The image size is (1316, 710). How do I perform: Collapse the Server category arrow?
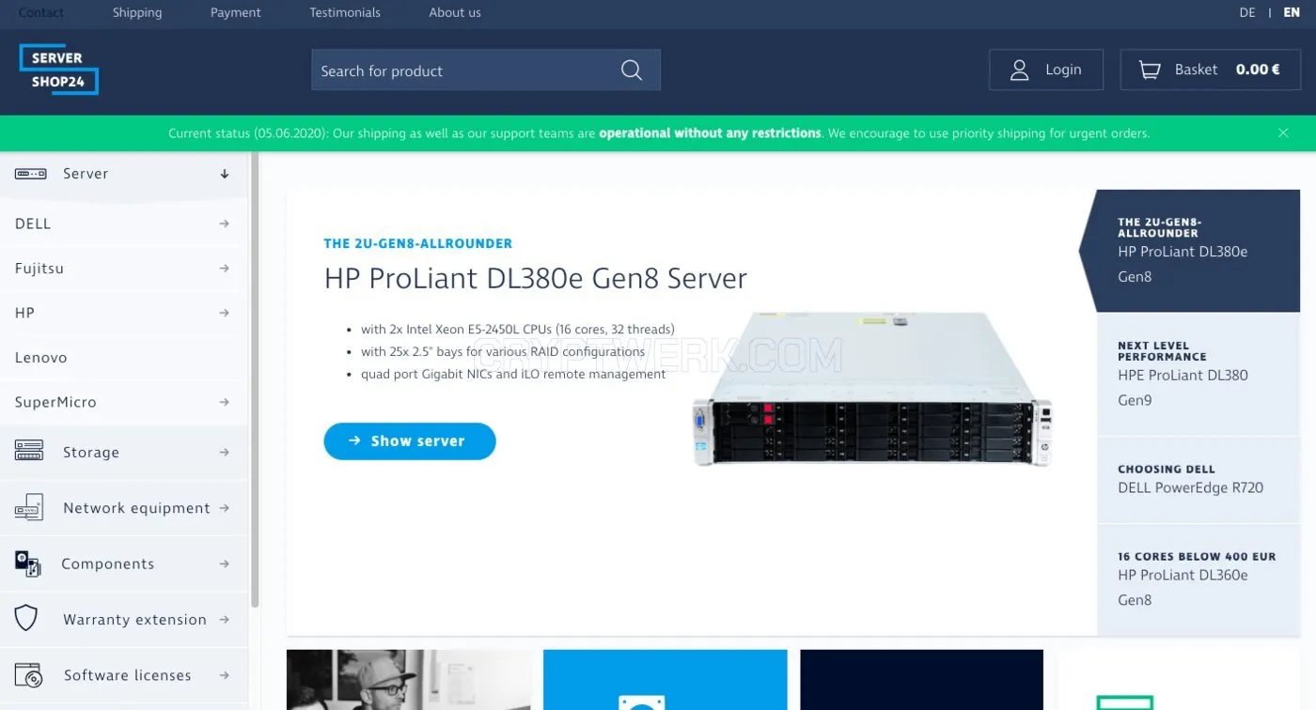tap(225, 174)
